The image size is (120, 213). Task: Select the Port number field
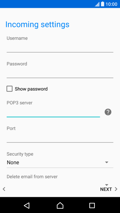60,138
